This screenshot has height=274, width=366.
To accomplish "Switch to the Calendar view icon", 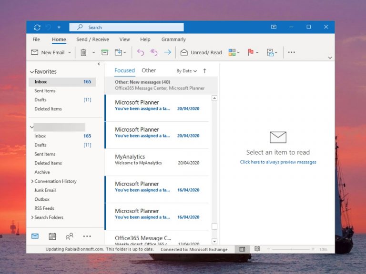I will click(x=52, y=236).
